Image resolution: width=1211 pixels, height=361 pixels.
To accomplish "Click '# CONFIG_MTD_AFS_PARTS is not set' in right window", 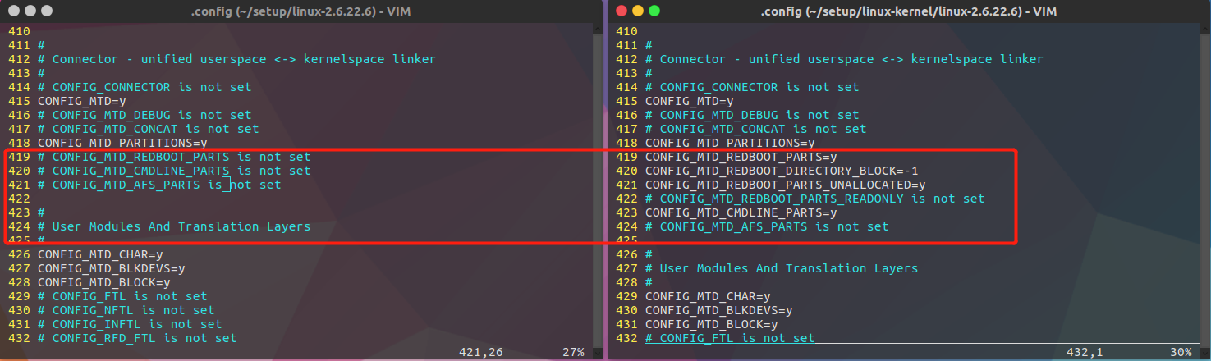I will [x=767, y=226].
